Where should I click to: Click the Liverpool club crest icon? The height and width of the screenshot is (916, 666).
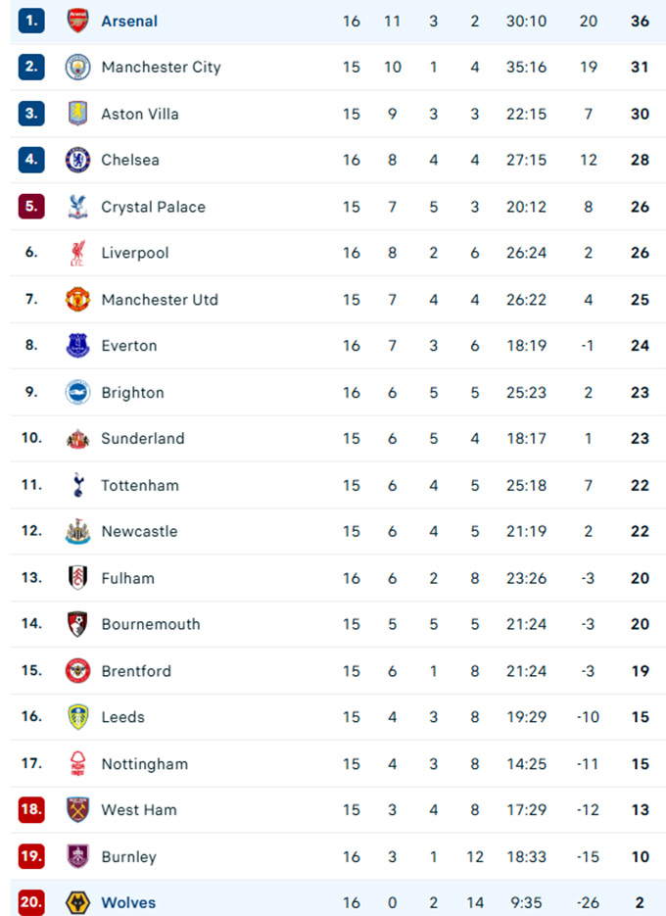click(x=77, y=253)
